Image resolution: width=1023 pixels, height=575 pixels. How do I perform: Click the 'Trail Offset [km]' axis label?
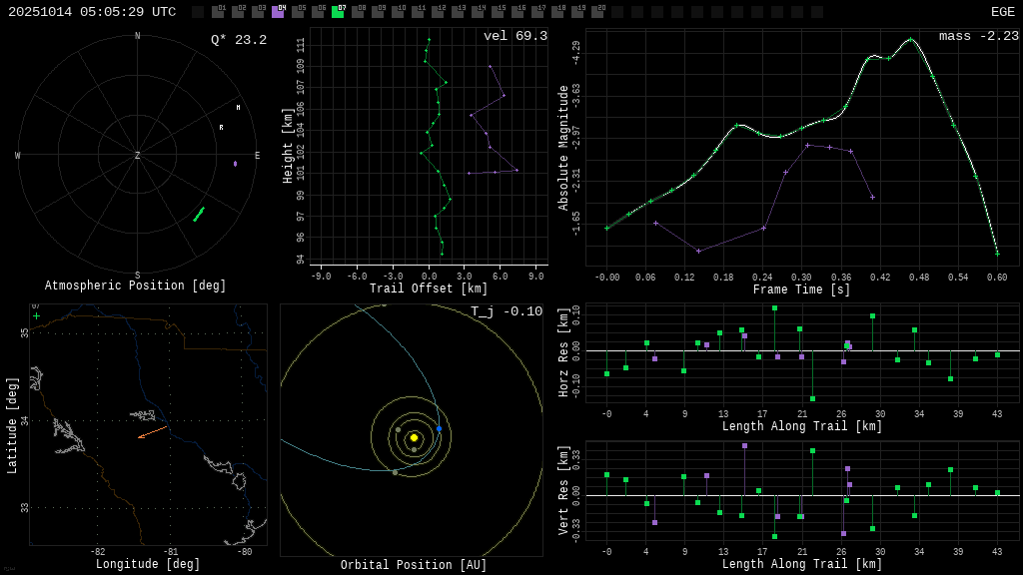[x=429, y=288]
